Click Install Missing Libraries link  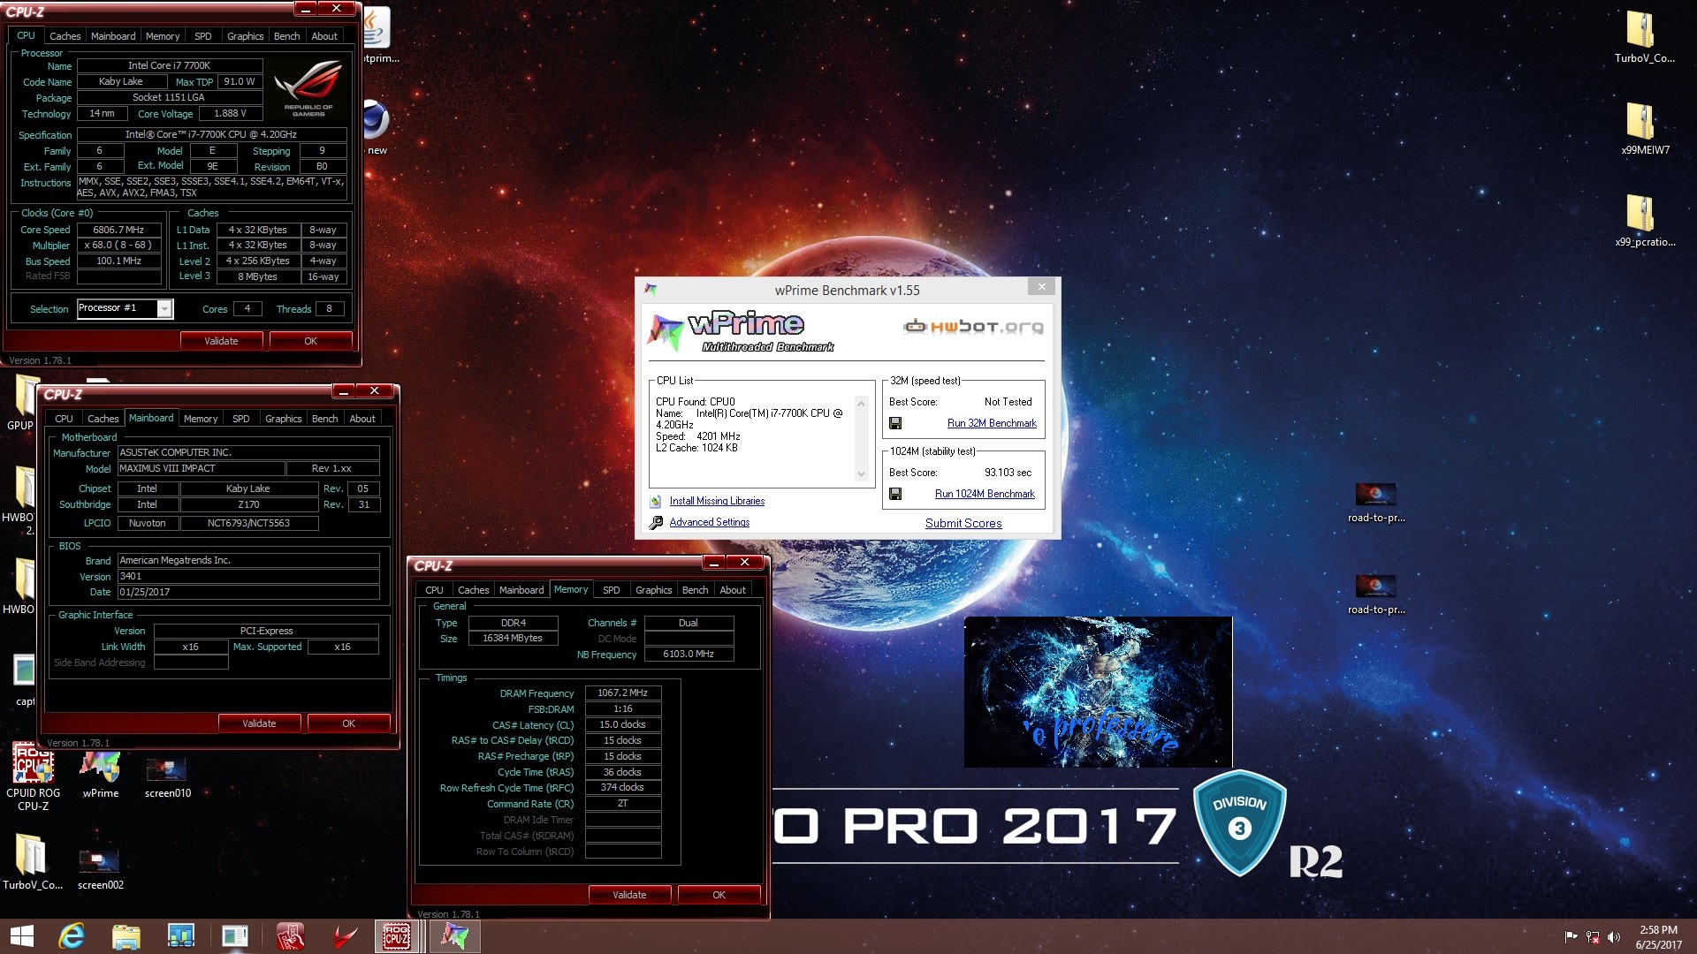717,501
